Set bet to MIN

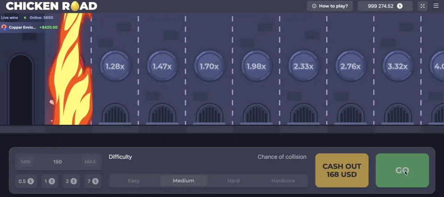[x=26, y=162]
